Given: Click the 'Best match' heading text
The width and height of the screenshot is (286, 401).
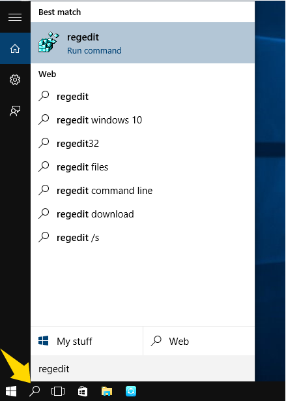Looking at the screenshot, I should [x=60, y=12].
